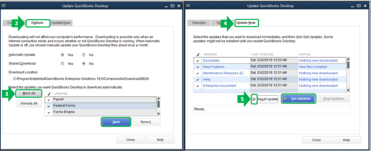Uncheck the Essentials row checkmark
Image resolution: width=371 pixels, height=151 pixels.
point(198,61)
